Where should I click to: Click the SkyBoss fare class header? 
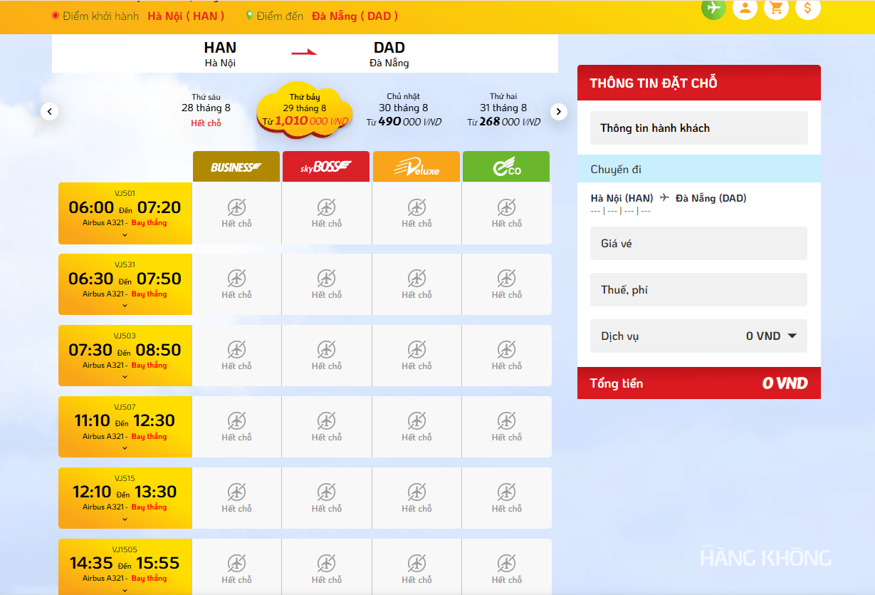(326, 167)
